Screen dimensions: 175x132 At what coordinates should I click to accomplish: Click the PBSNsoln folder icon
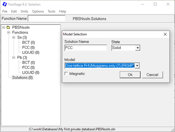click(x=8, y=27)
